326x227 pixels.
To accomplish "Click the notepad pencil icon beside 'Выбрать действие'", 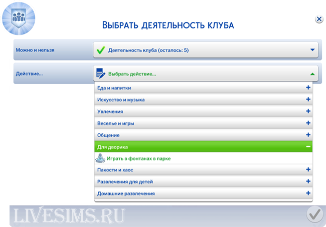I will tap(101, 73).
